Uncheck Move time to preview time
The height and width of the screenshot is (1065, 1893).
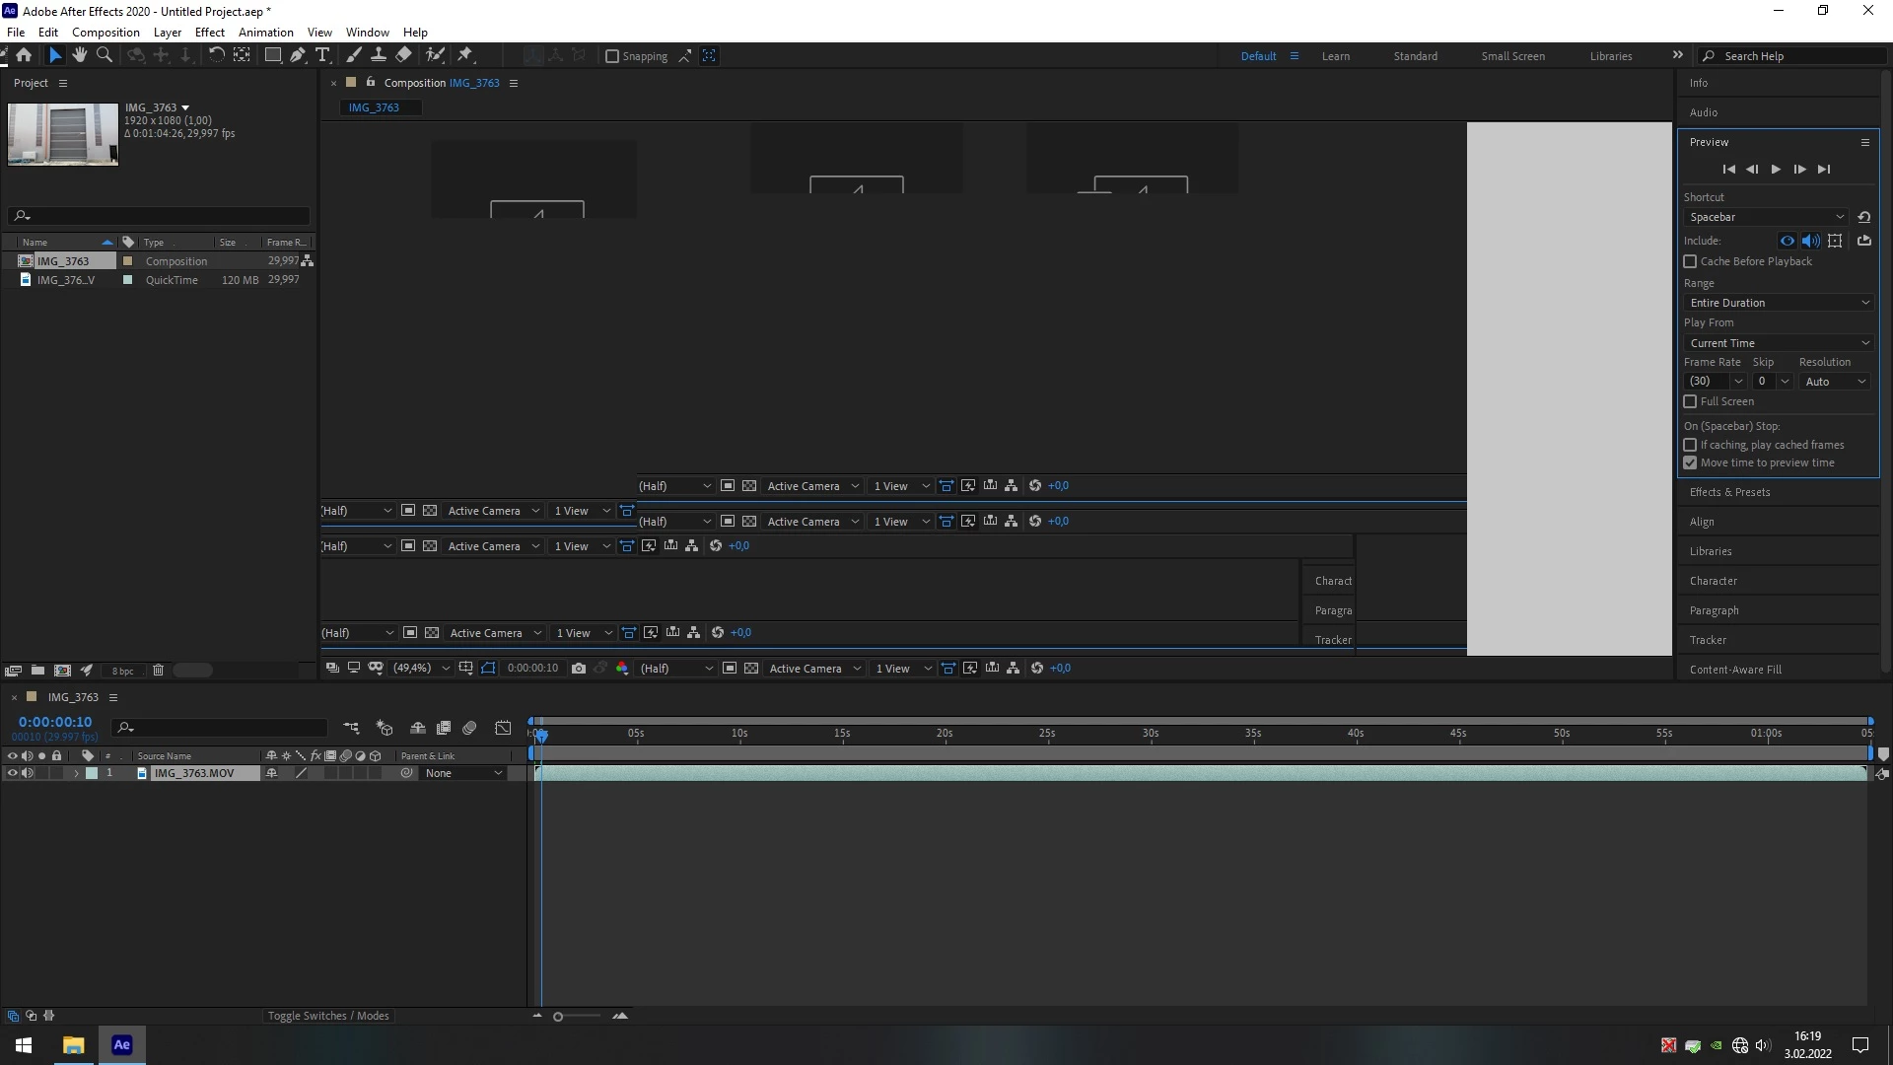pyautogui.click(x=1690, y=463)
